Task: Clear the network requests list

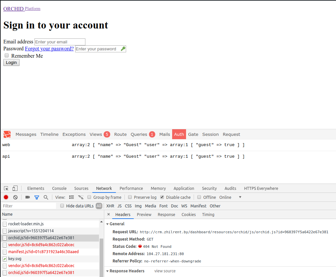Action: pyautogui.click(x=15, y=197)
